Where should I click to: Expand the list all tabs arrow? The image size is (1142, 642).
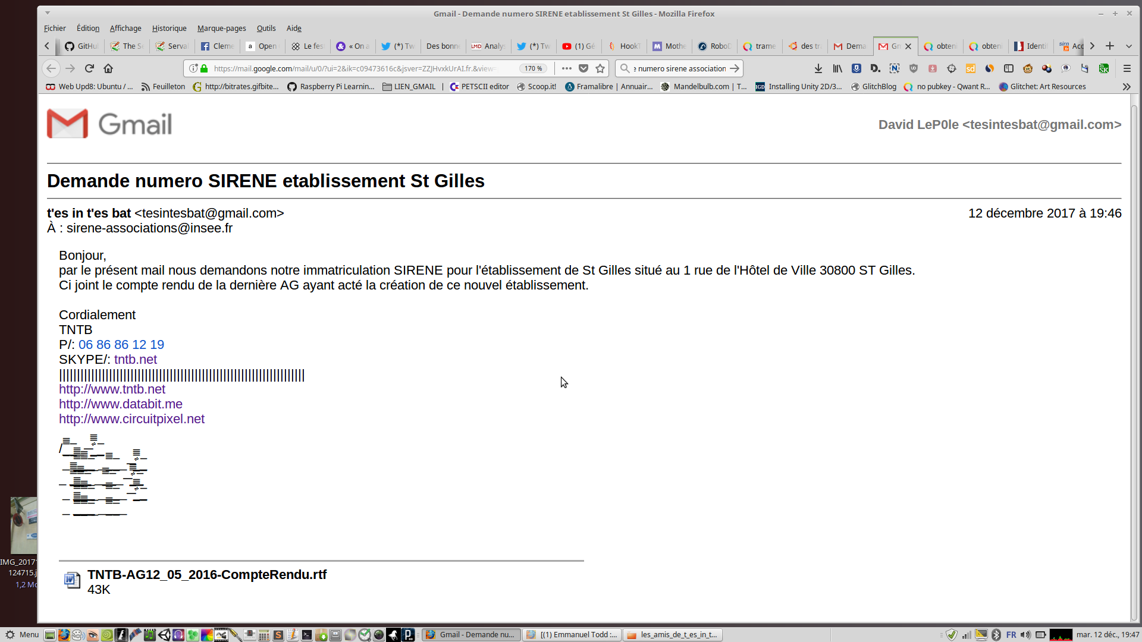point(1128,46)
